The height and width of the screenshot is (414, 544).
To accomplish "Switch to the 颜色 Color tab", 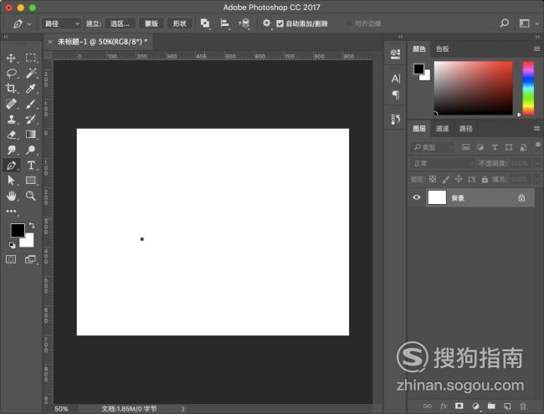I will click(419, 49).
